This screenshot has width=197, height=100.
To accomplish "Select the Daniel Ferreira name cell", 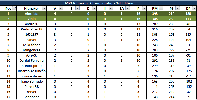I will [x=32, y=61].
